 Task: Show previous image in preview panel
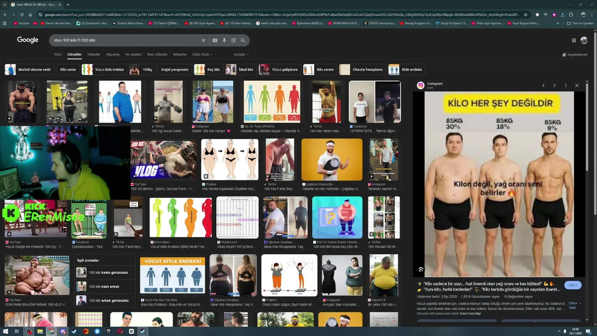[x=543, y=85]
